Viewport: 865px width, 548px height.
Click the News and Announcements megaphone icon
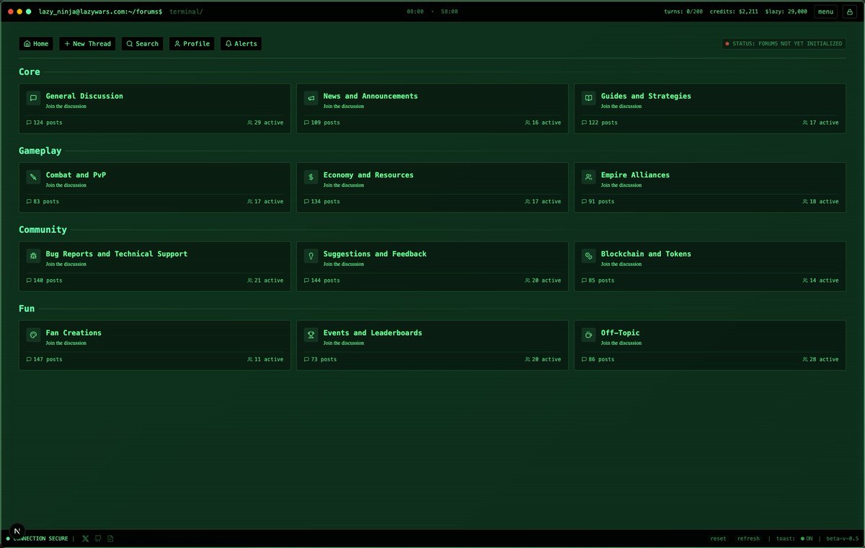tap(311, 98)
